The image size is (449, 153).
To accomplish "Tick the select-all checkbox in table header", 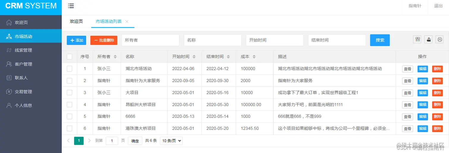I will click(69, 57).
